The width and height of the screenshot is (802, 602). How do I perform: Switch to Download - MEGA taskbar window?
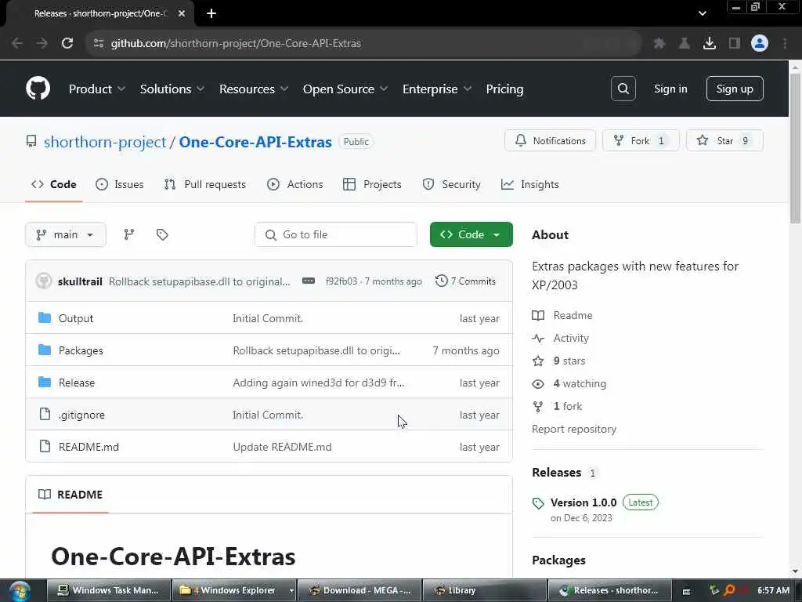359,590
